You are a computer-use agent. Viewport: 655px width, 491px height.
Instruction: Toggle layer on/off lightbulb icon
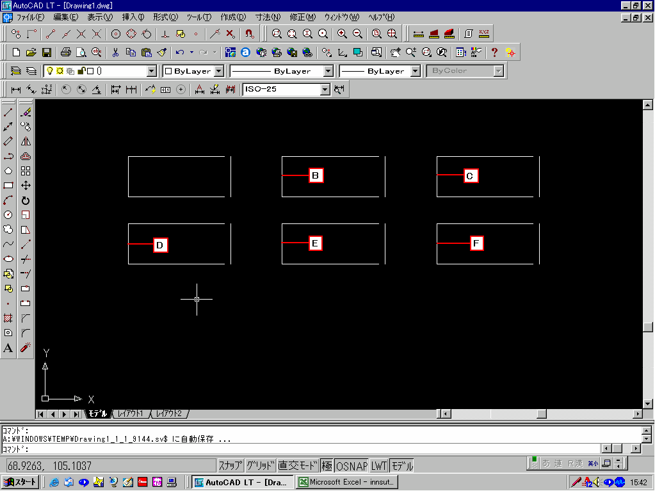(x=50, y=71)
